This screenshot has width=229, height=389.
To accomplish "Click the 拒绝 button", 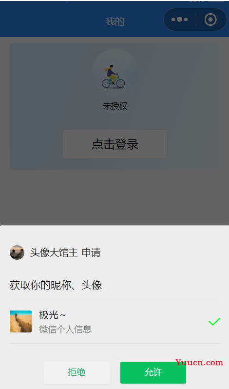I will point(76,372).
